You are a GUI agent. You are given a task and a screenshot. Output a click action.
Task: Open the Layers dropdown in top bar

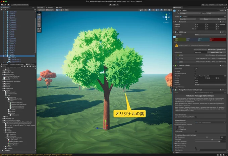[213, 5]
